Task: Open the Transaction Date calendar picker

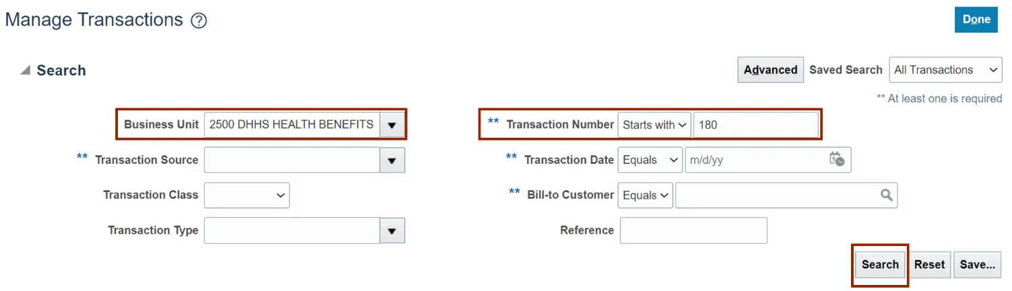Action: click(837, 159)
